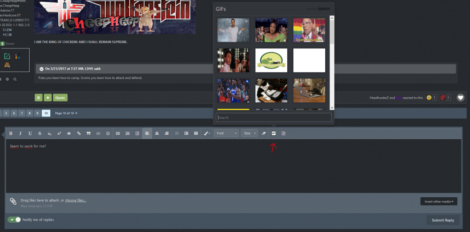Toggle italic formatting in the editor
The height and width of the screenshot is (232, 470).
20,133
